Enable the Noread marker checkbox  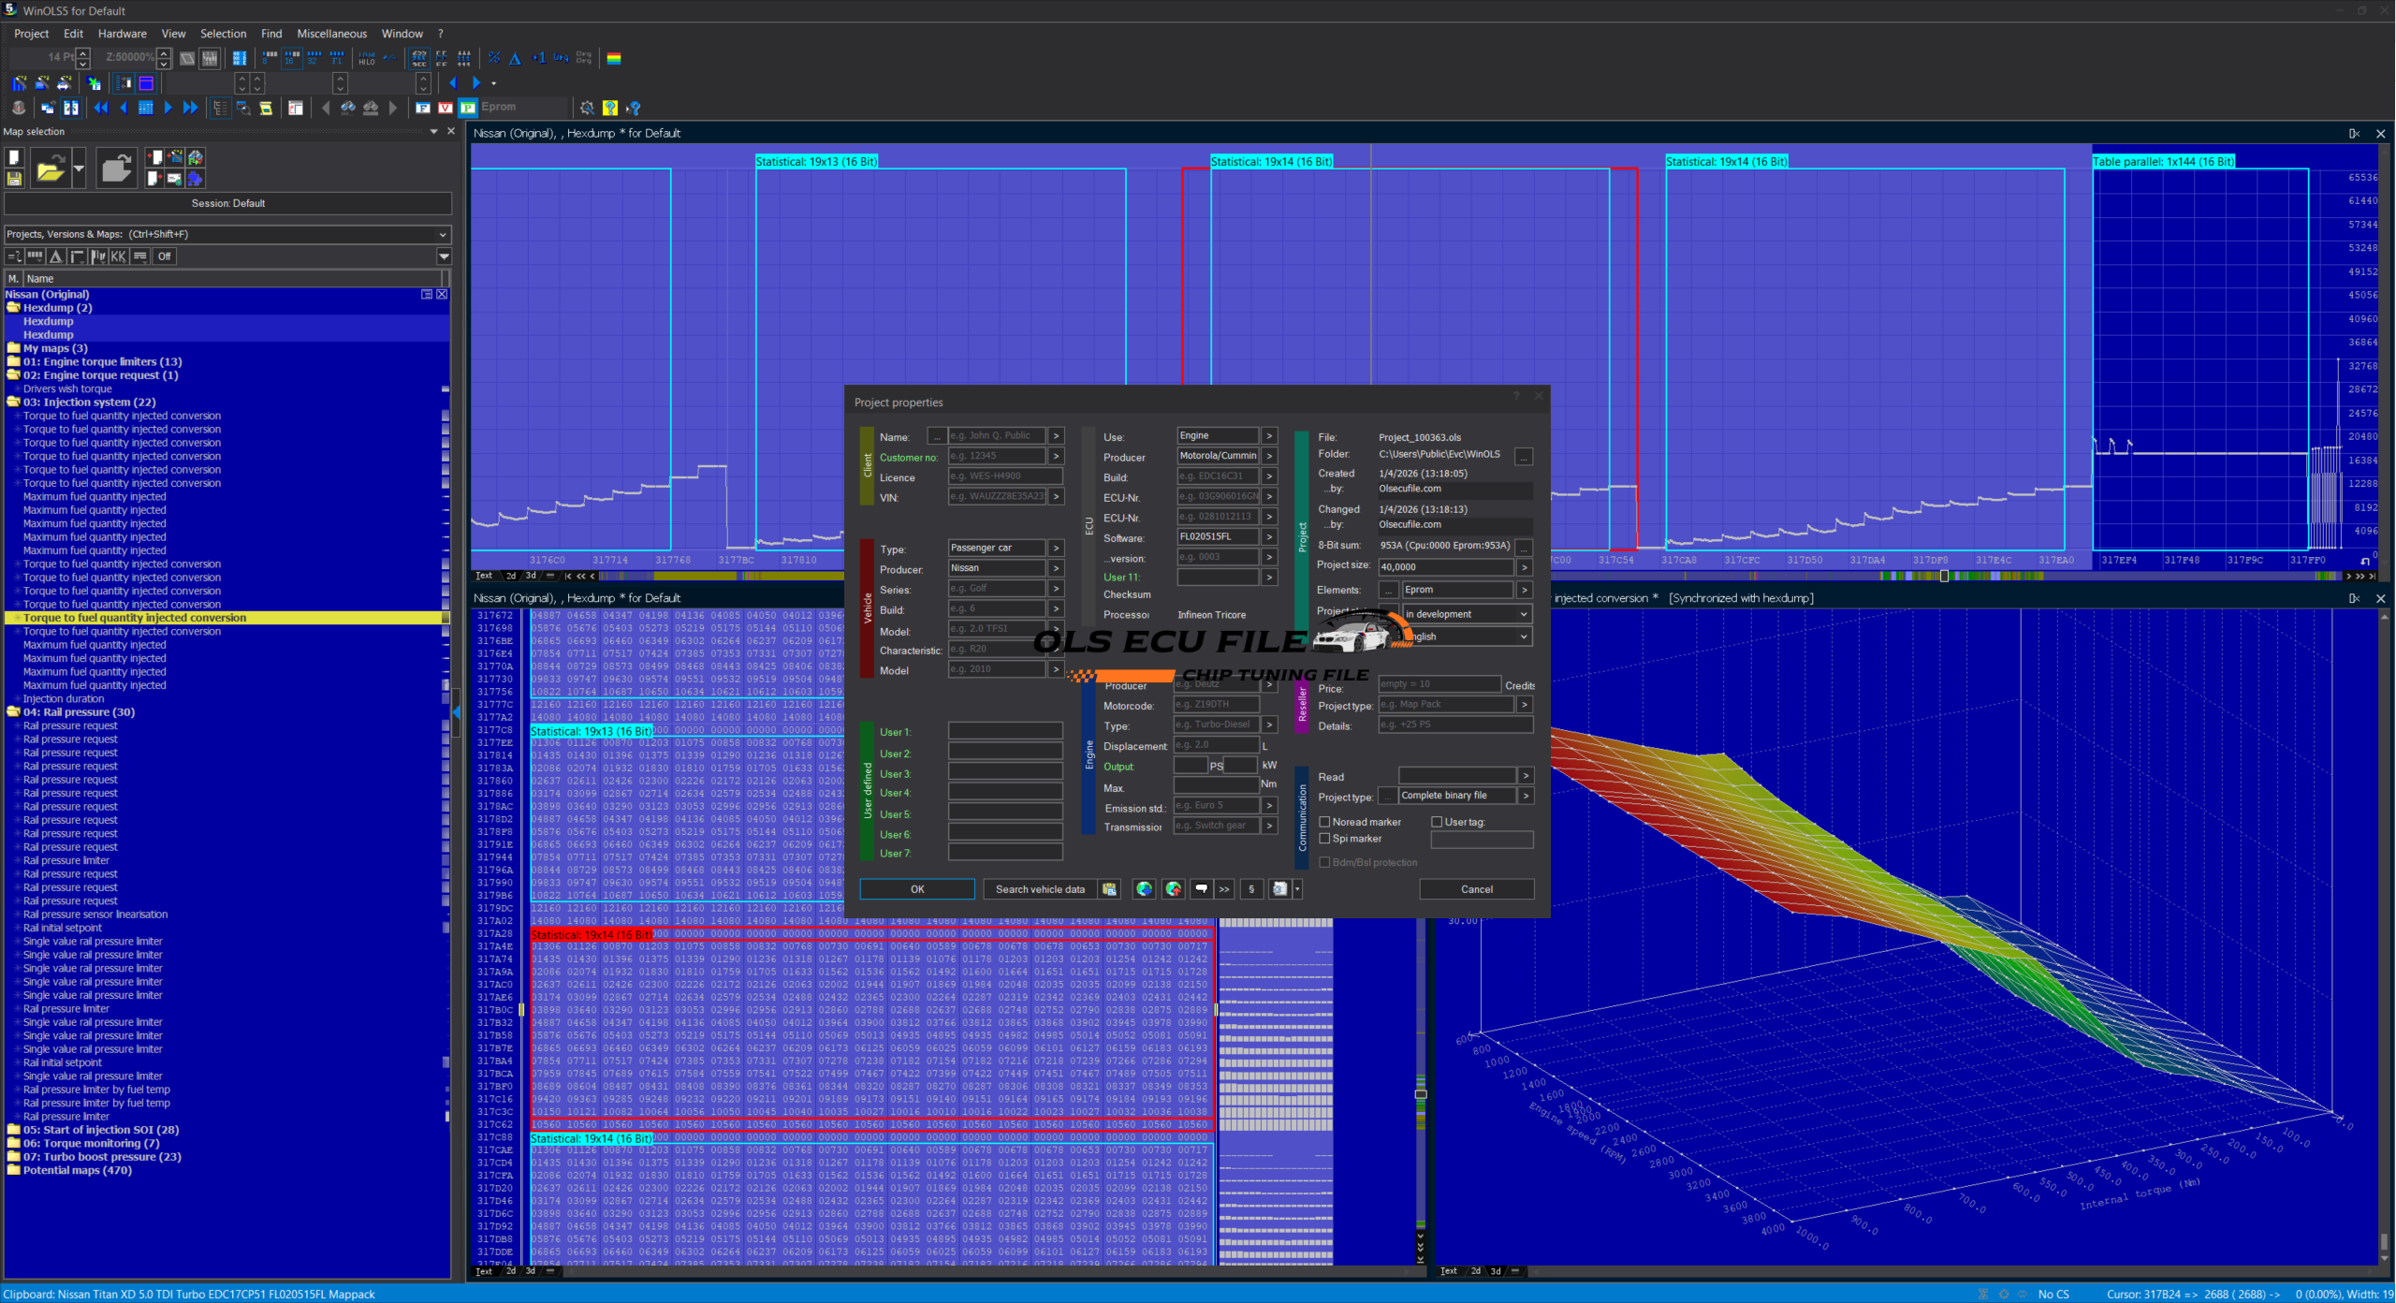click(1324, 822)
